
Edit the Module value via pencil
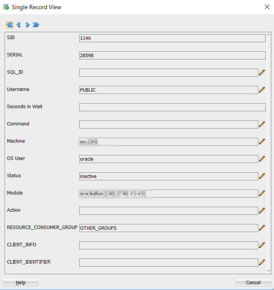[x=262, y=193]
